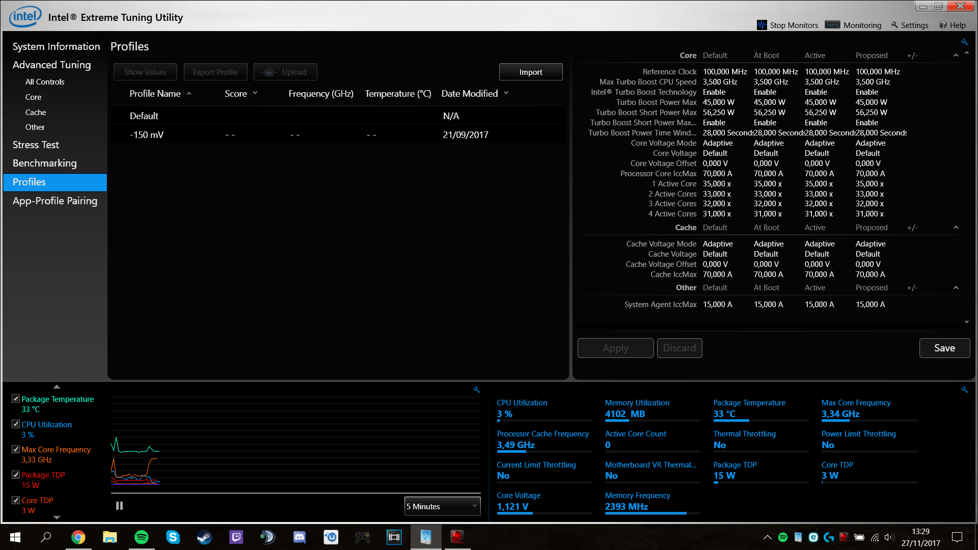Click the wrench icon above the Core table
The width and height of the screenshot is (978, 550).
point(964,42)
